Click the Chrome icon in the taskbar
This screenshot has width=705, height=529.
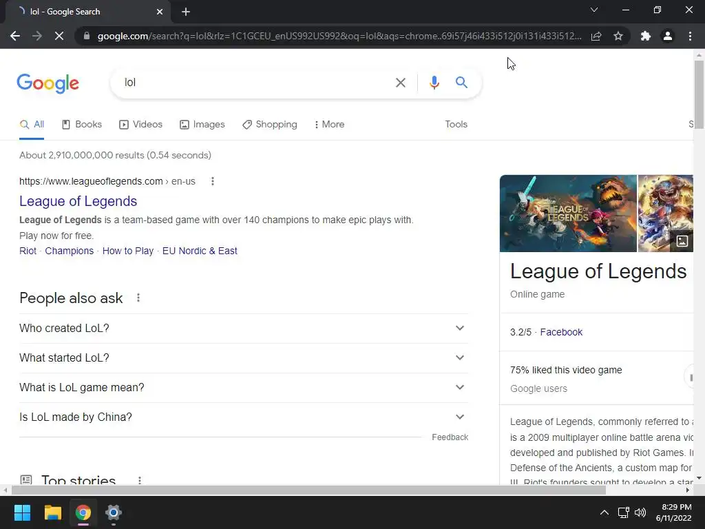pos(83,512)
